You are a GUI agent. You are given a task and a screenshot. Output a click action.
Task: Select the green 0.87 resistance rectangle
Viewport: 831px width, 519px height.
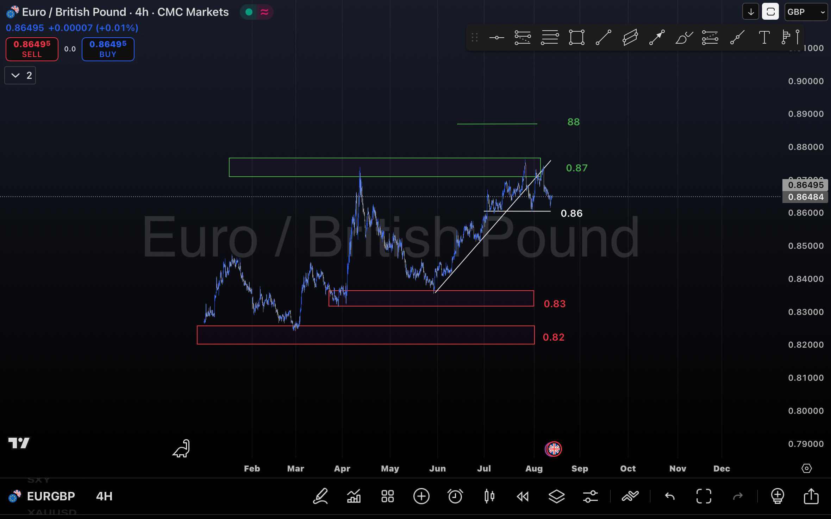(385, 167)
